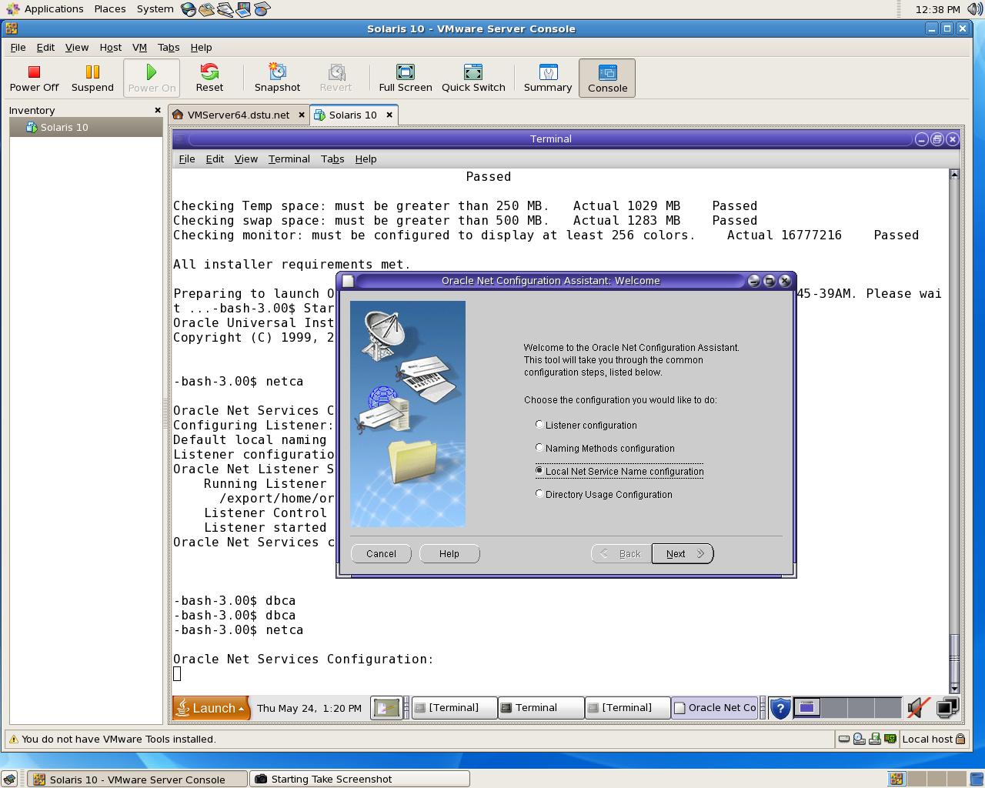Screen dimensions: 985x788
Task: Open the Host menu
Action: pyautogui.click(x=110, y=47)
